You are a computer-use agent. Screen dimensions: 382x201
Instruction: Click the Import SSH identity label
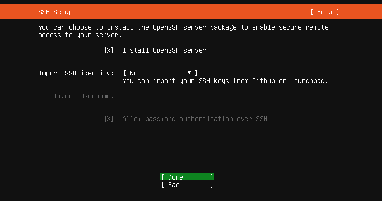[76, 73]
